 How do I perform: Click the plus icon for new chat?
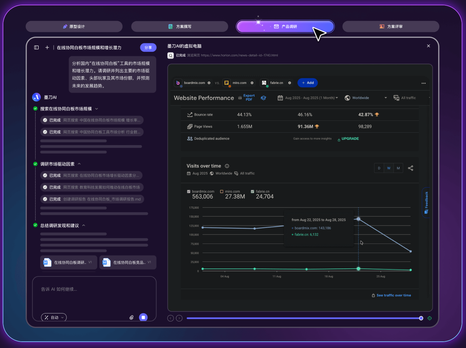point(47,48)
